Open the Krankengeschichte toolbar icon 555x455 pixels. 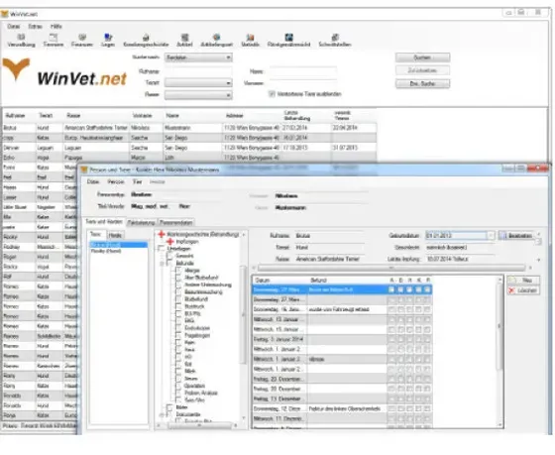pyautogui.click(x=146, y=38)
